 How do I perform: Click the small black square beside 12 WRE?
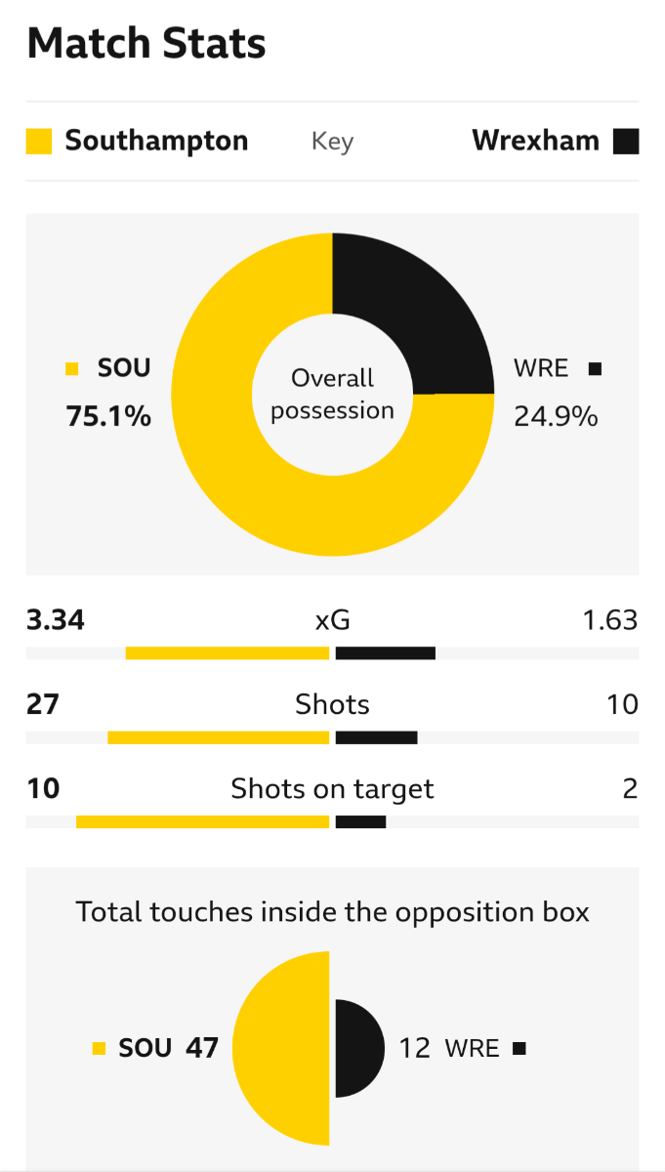click(x=520, y=1049)
